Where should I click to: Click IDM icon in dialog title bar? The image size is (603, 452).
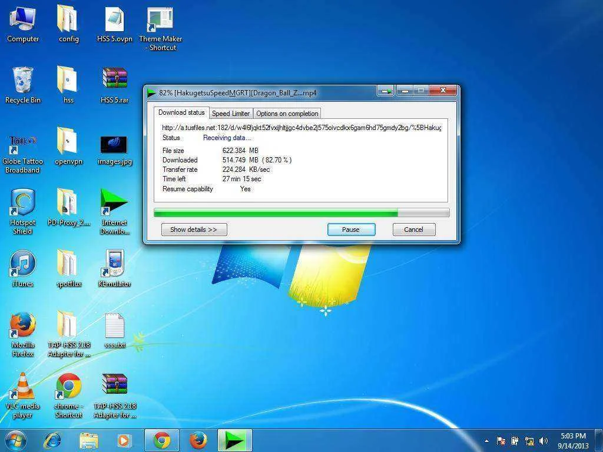point(152,92)
